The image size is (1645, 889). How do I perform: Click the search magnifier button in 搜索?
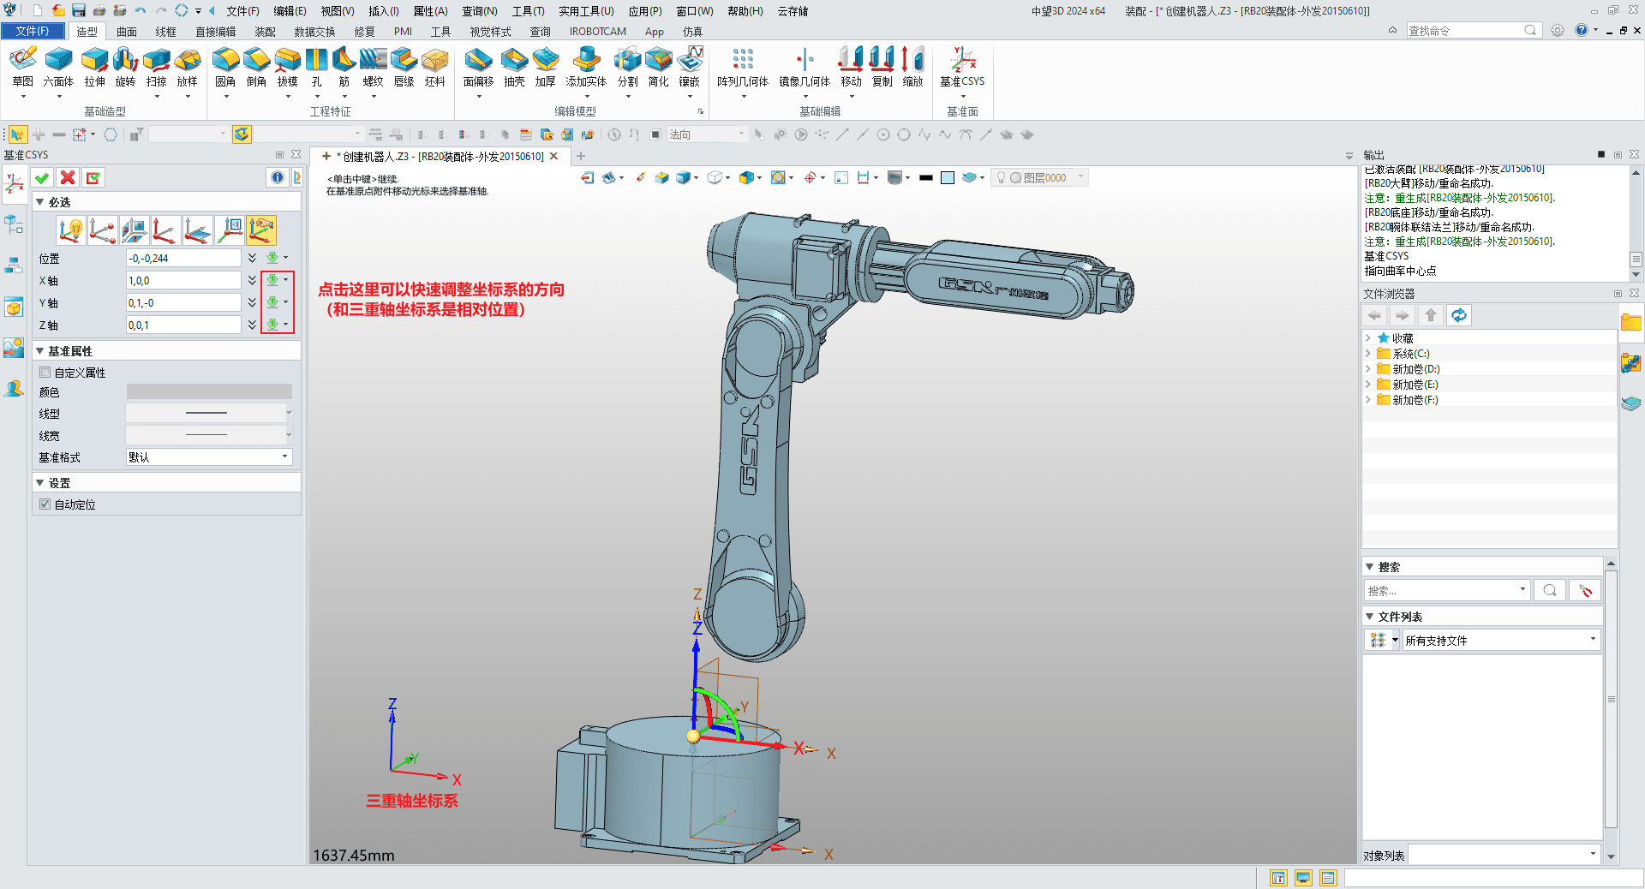(1549, 590)
